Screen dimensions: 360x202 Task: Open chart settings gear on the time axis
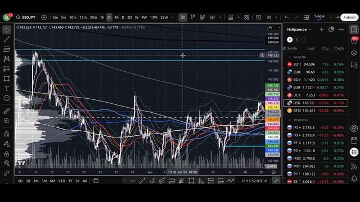273,172
